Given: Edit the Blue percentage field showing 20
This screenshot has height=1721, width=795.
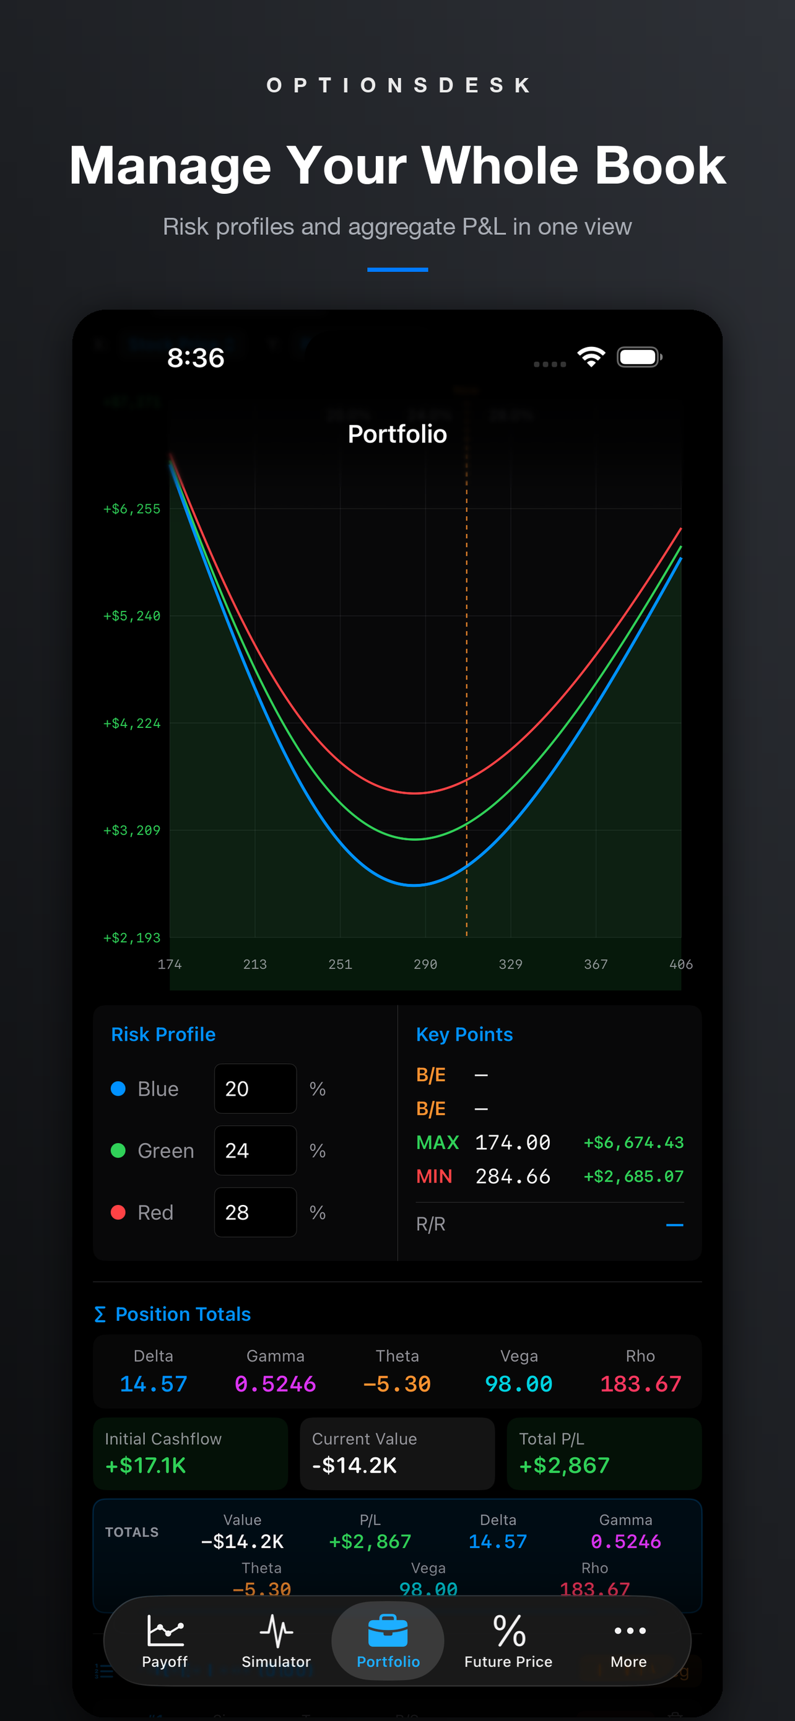Looking at the screenshot, I should 255,1088.
